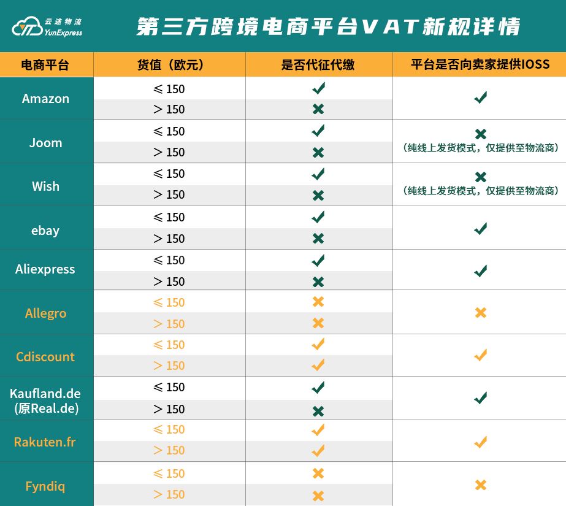Select the >150 value in Aliexpress's row
Screen dimensions: 566x506
(169, 282)
